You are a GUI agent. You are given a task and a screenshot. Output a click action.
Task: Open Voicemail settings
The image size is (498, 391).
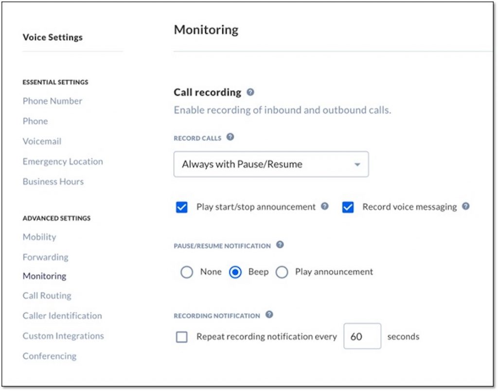(x=41, y=141)
